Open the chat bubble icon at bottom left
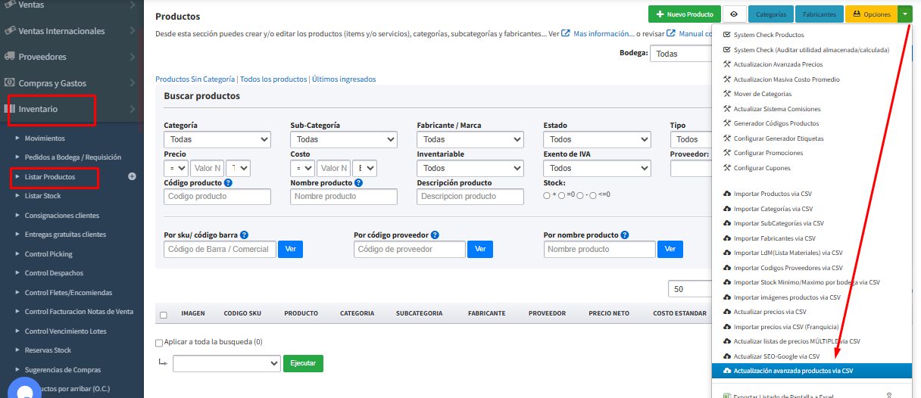 (x=24, y=389)
